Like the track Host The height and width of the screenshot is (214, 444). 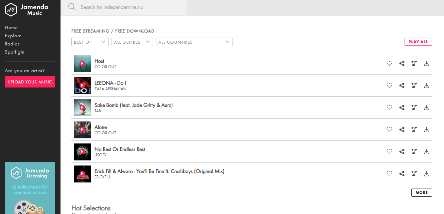click(x=390, y=63)
